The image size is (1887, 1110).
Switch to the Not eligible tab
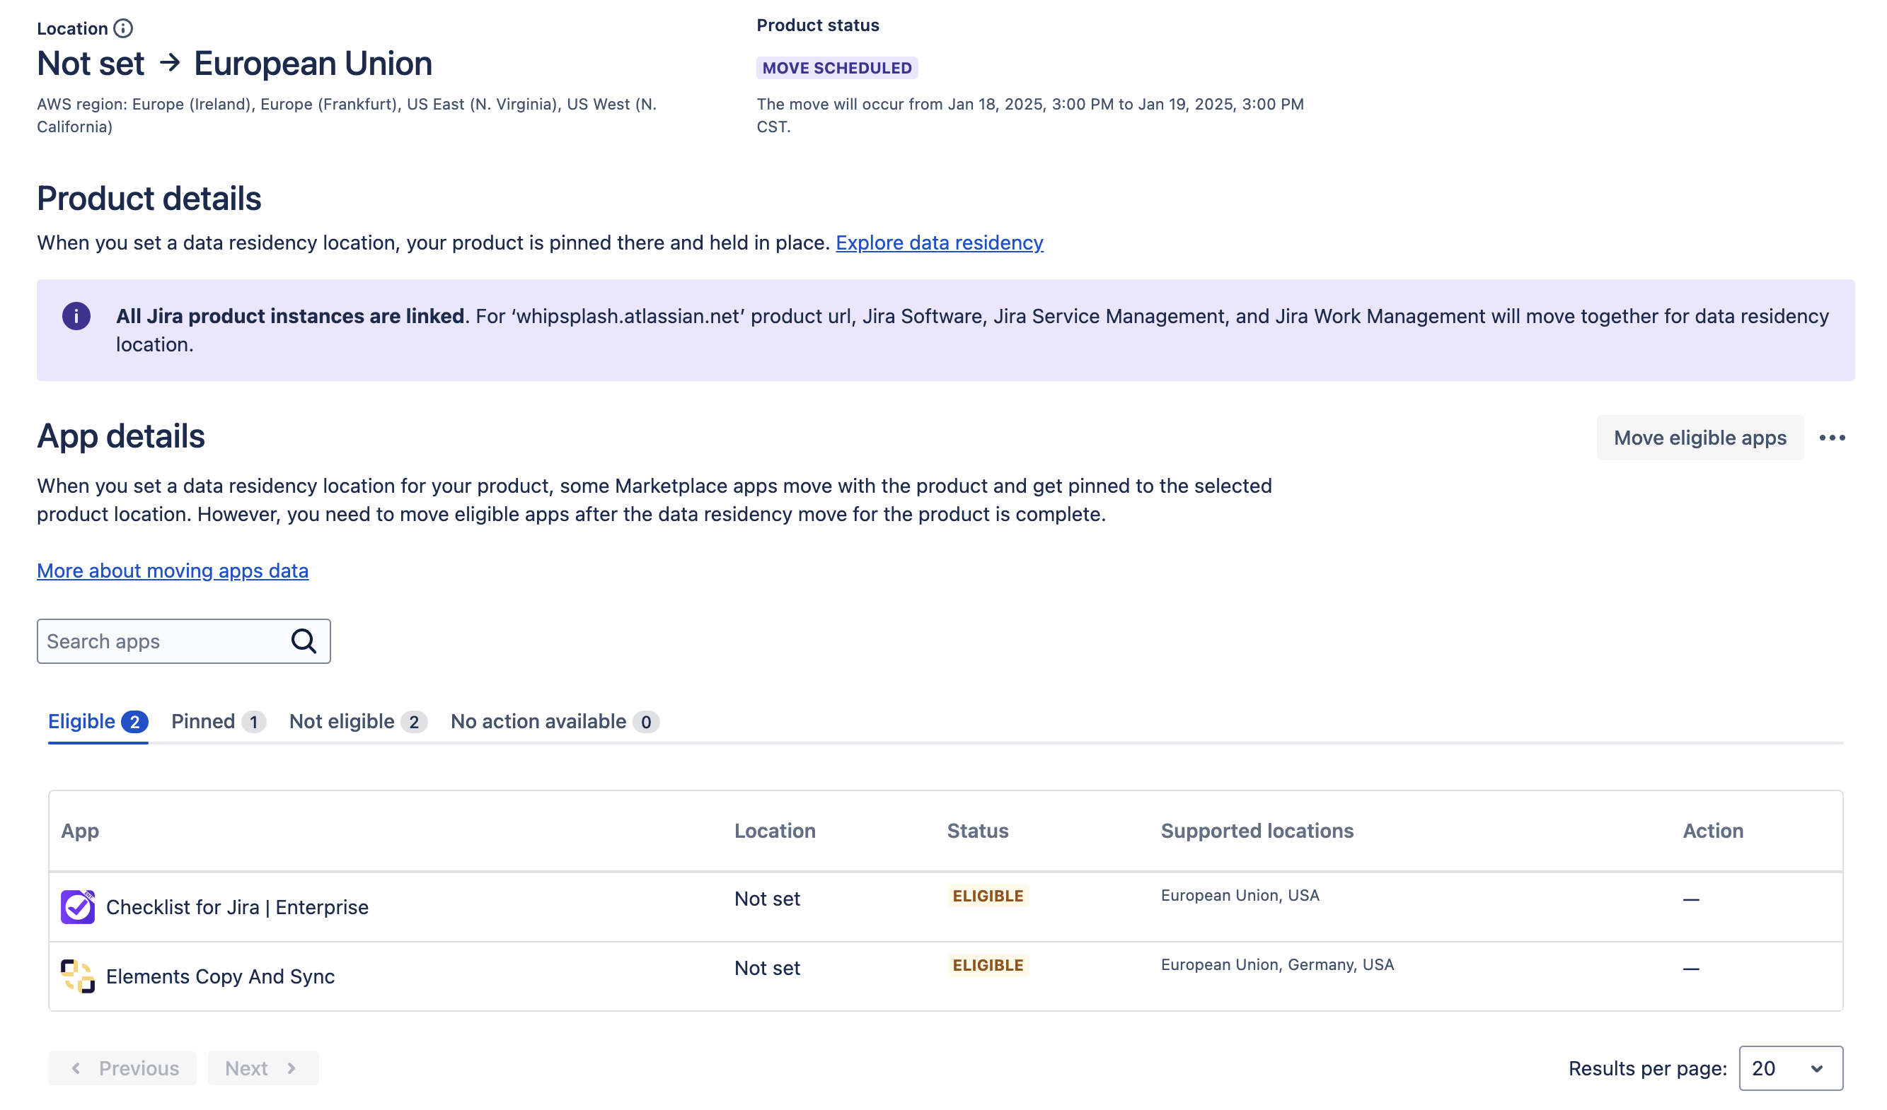[x=357, y=722]
